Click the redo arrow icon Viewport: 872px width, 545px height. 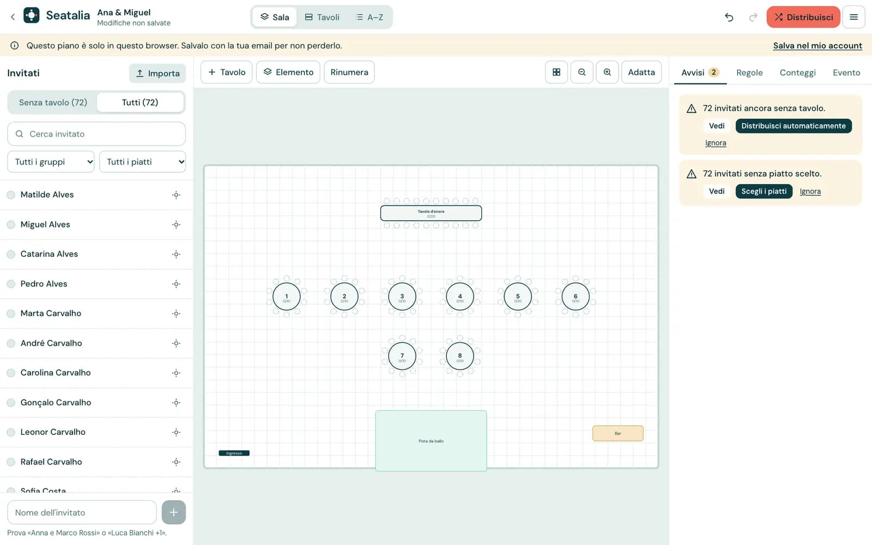point(753,17)
